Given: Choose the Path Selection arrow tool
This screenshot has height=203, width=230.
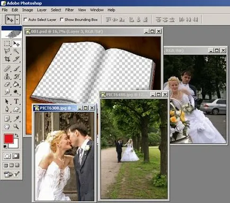Looking at the screenshot, I should [7, 101].
